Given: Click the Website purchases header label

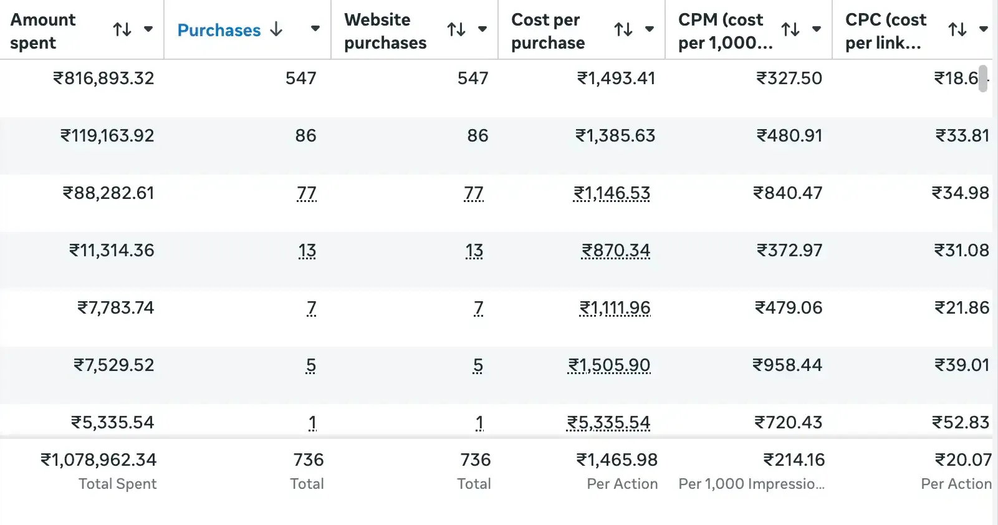Looking at the screenshot, I should pyautogui.click(x=385, y=31).
